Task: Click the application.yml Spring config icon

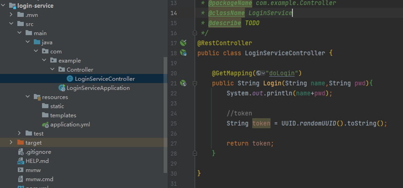Action: coord(45,125)
